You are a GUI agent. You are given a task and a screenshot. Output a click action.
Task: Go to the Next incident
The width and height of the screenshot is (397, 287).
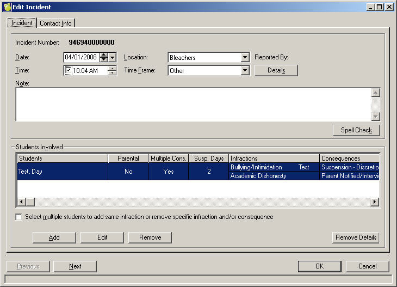(75, 266)
